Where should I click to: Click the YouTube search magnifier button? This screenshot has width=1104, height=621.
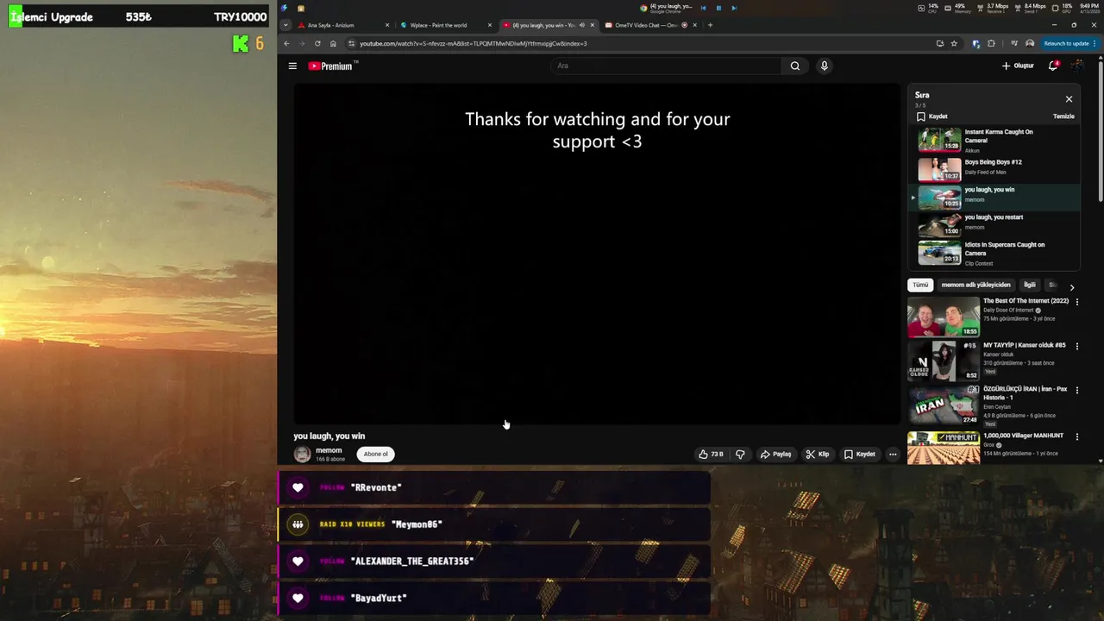coord(795,66)
